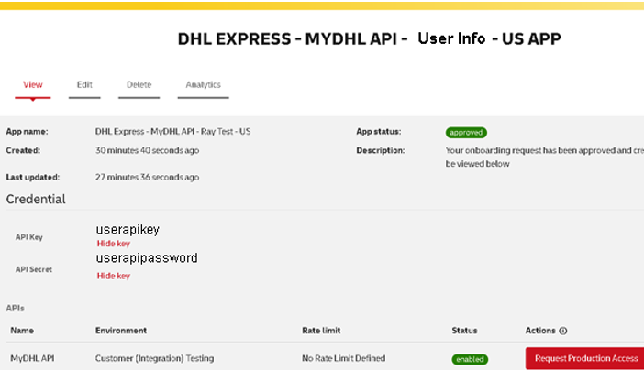644x370 pixels.
Task: Click the Actions info icon
Action: click(563, 331)
